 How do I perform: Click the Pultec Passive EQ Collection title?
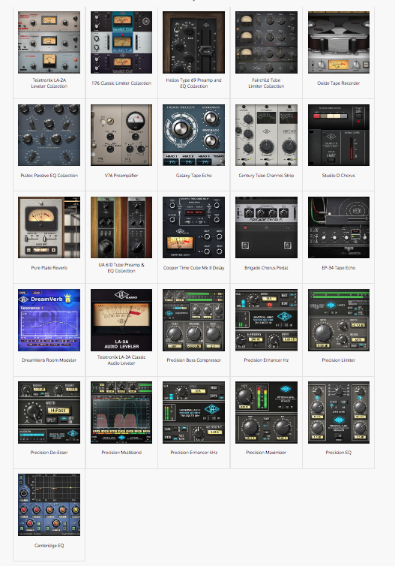click(x=49, y=176)
